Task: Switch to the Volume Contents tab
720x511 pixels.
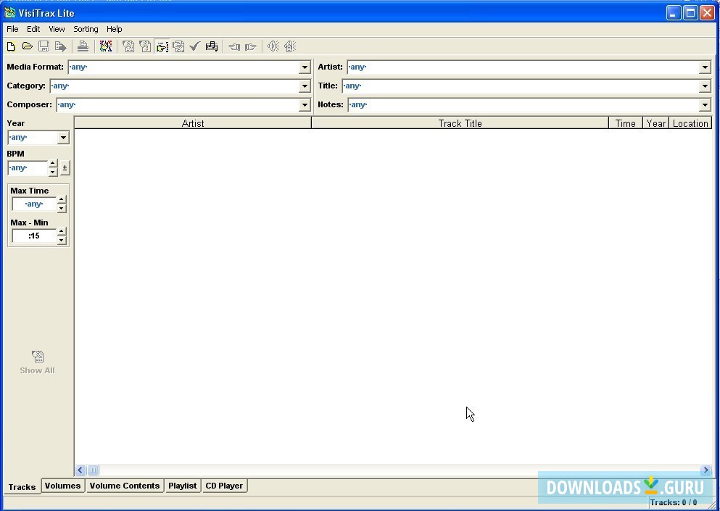Action: tap(125, 486)
